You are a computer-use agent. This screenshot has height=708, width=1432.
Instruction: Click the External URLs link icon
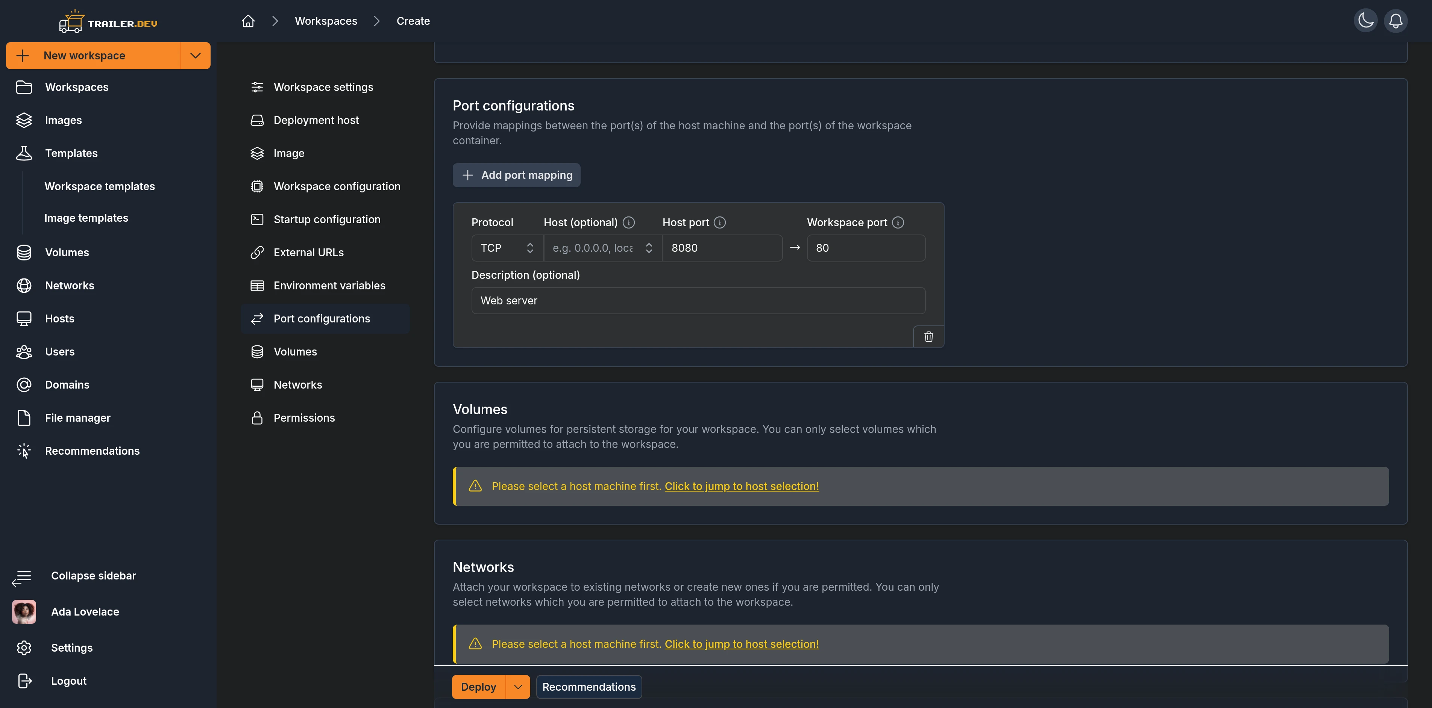click(x=257, y=252)
